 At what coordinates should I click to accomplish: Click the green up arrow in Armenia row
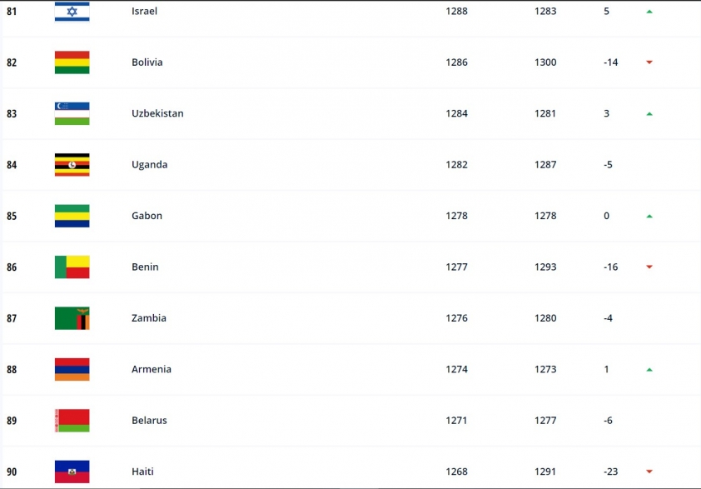649,370
